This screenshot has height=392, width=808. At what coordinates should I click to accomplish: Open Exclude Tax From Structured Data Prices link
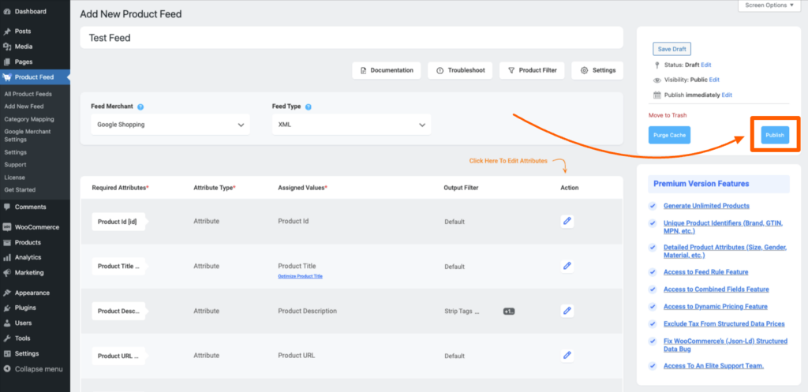coord(724,324)
